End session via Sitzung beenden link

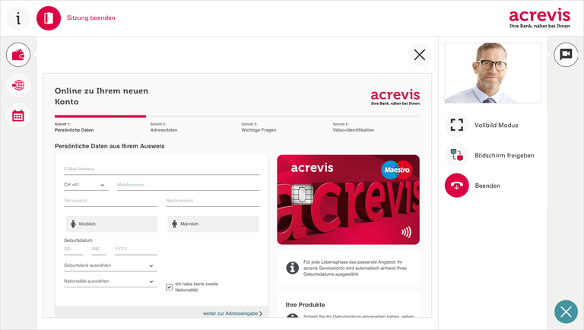pos(91,18)
